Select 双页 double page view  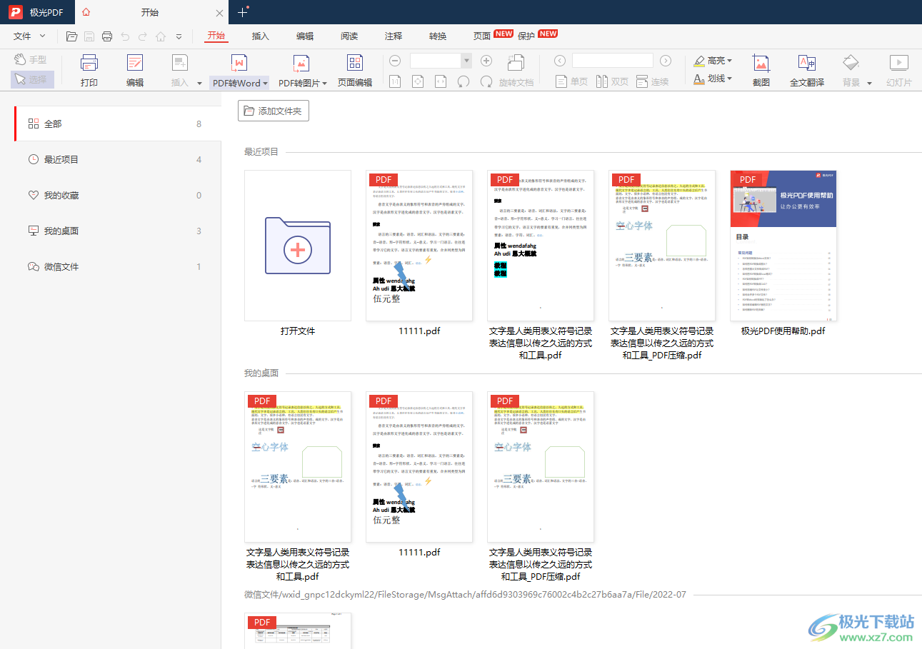point(612,81)
